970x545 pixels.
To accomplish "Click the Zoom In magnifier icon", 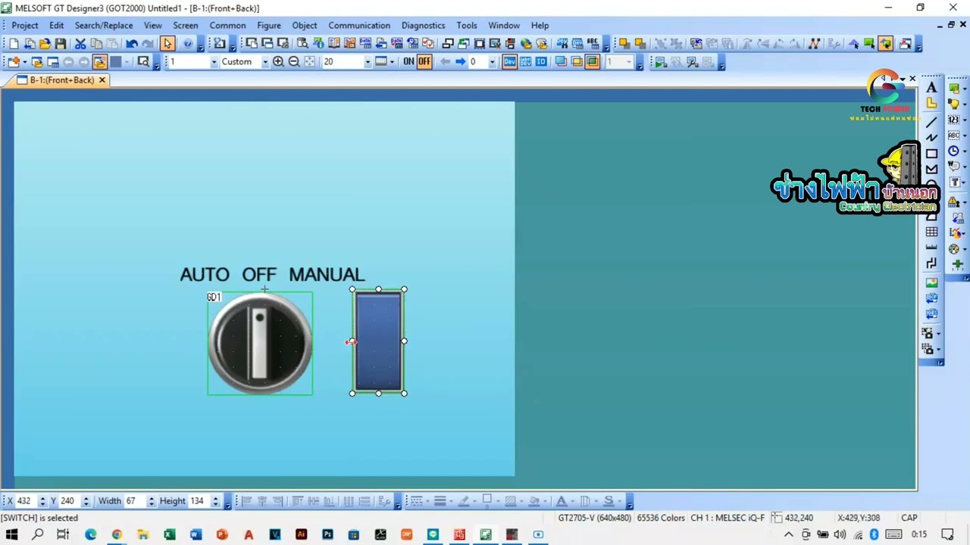I will (x=278, y=62).
